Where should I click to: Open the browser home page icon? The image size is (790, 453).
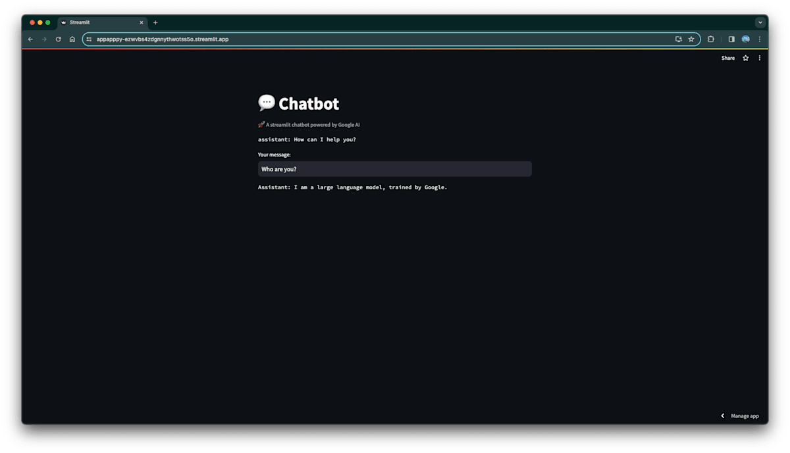tap(72, 39)
